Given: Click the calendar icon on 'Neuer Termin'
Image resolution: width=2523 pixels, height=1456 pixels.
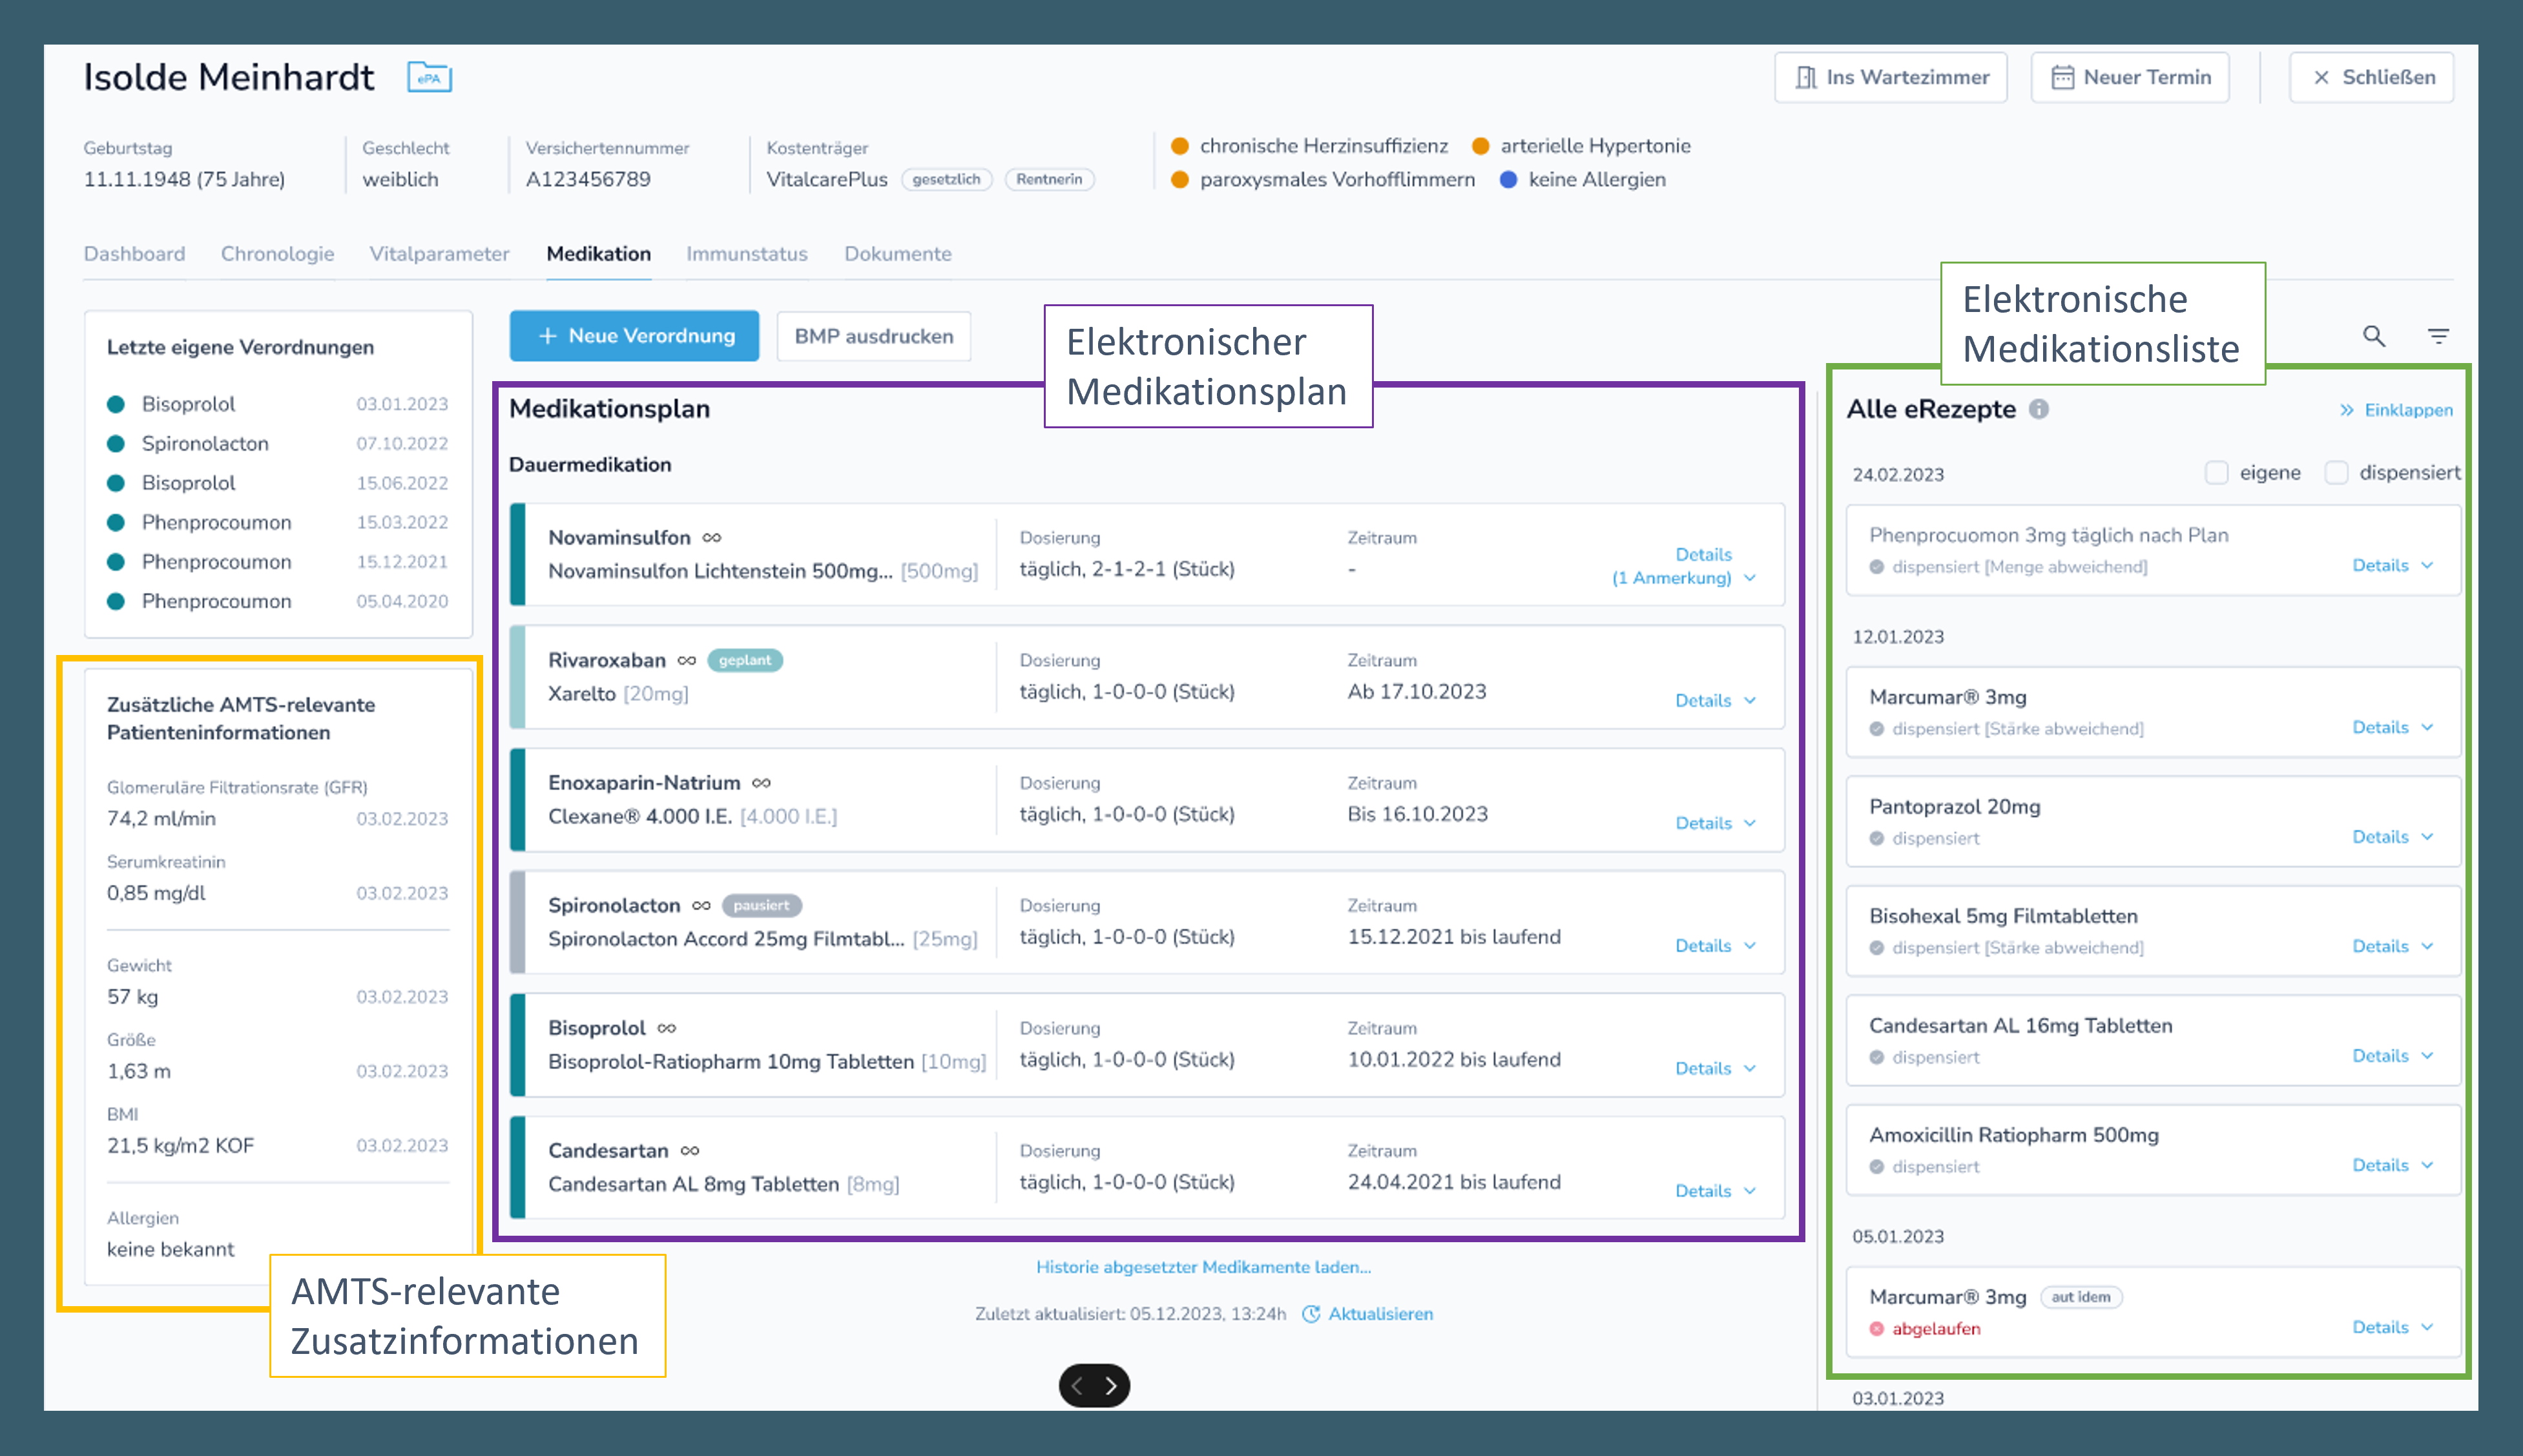Looking at the screenshot, I should (x=2062, y=76).
